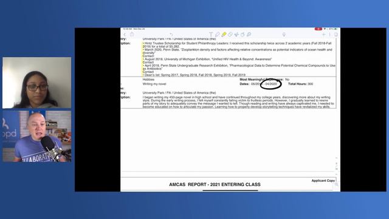Tap the microphone record icon
This screenshot has height=219, width=389.
[284, 35]
